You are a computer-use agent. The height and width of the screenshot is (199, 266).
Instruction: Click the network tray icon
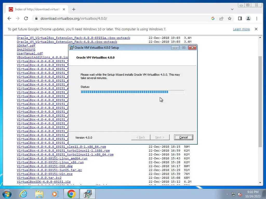point(234,194)
